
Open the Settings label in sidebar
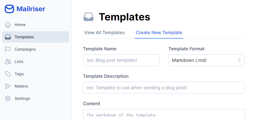(x=22, y=98)
